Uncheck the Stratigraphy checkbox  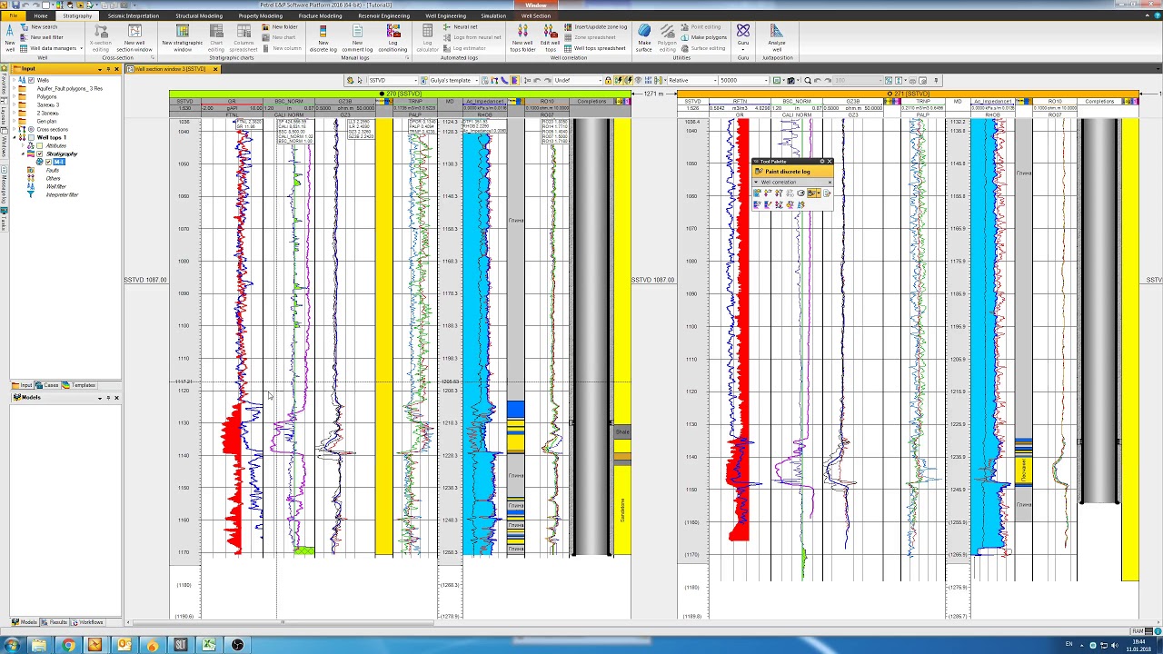[x=39, y=154]
